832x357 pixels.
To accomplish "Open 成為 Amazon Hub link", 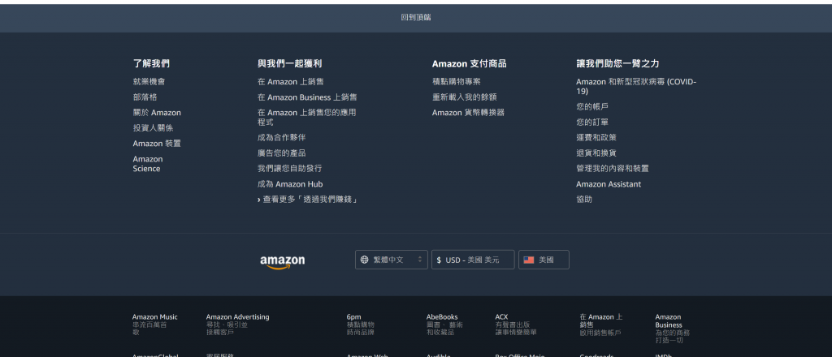I will (290, 184).
